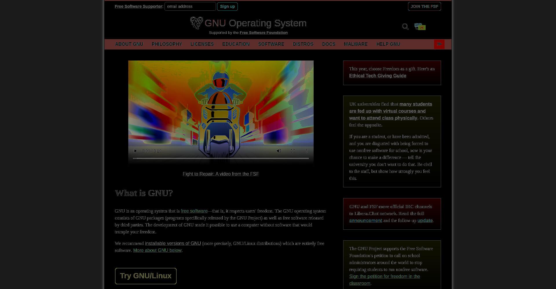Open installable versions of GNU link
556x289 pixels.
(x=173, y=244)
